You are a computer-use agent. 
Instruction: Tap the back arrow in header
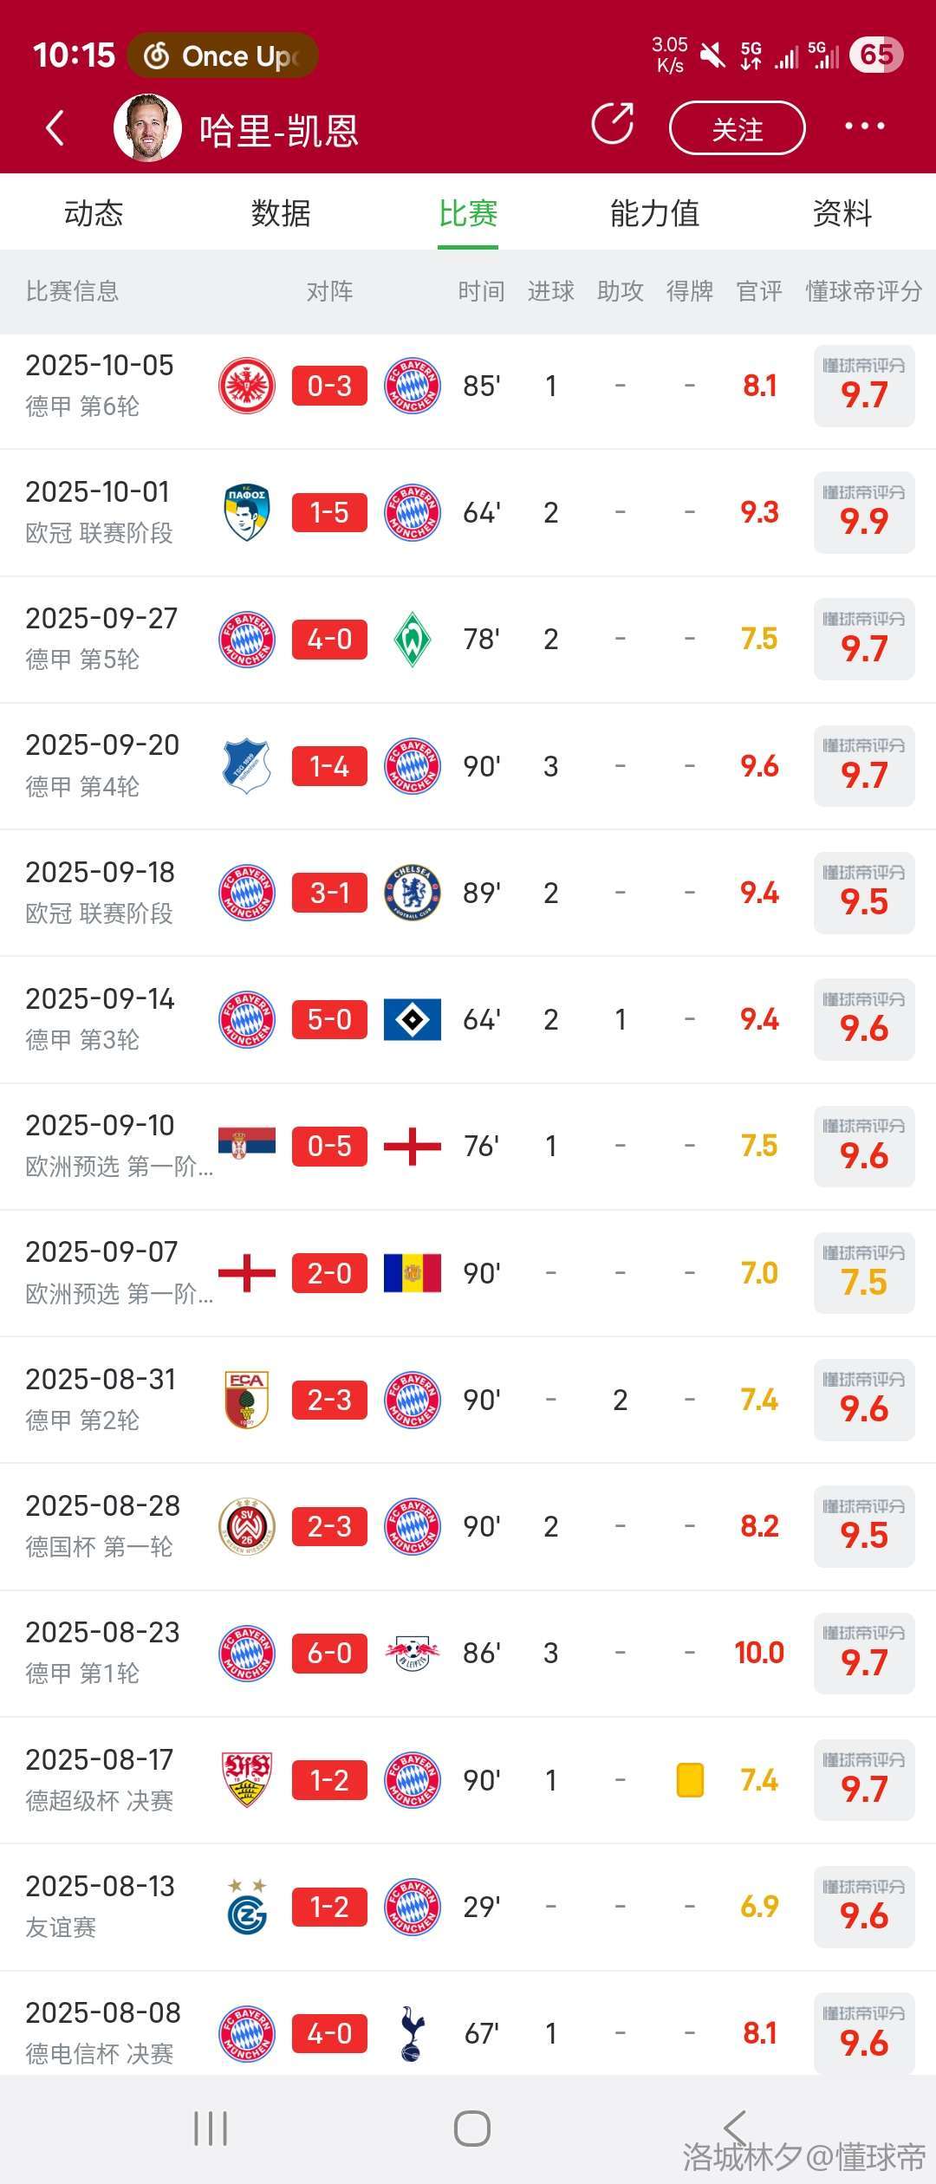[x=55, y=128]
